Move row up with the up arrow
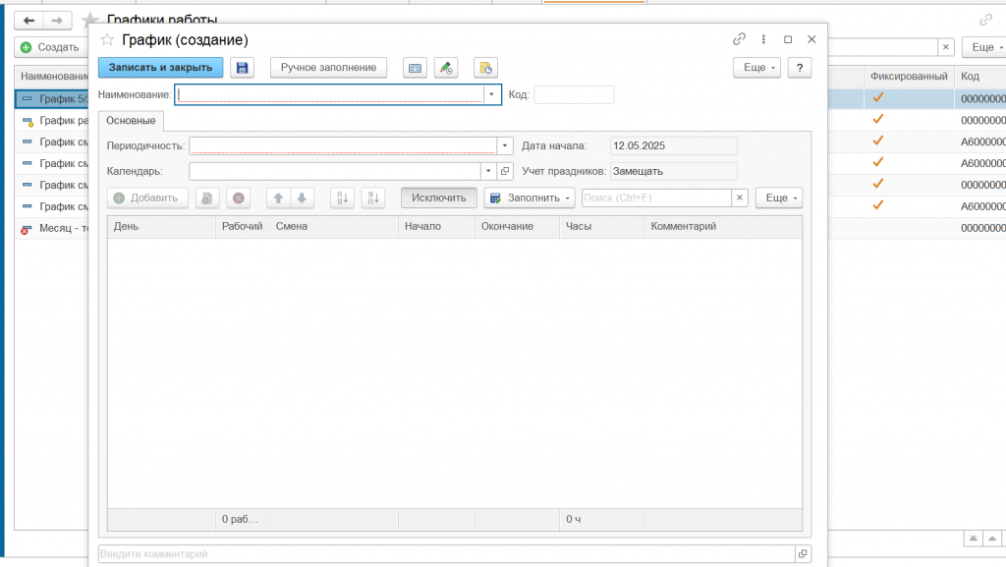Screen dimensions: 1006x567 tap(279, 198)
